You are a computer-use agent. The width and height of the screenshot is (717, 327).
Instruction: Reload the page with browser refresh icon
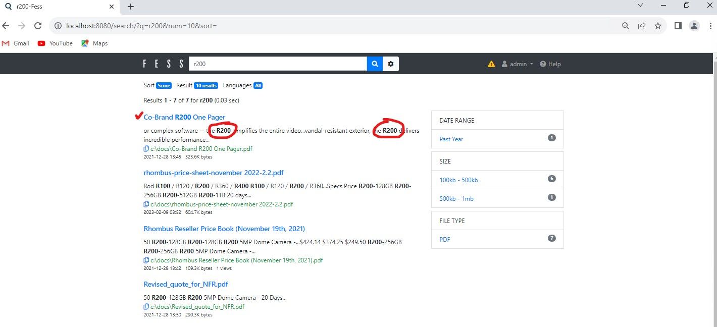click(38, 26)
